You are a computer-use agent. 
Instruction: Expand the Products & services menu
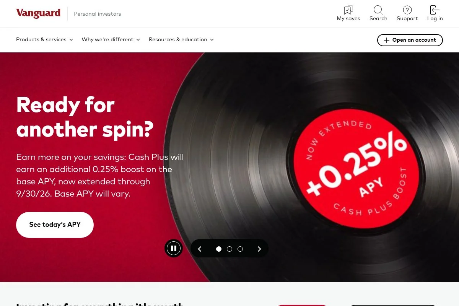click(x=44, y=40)
